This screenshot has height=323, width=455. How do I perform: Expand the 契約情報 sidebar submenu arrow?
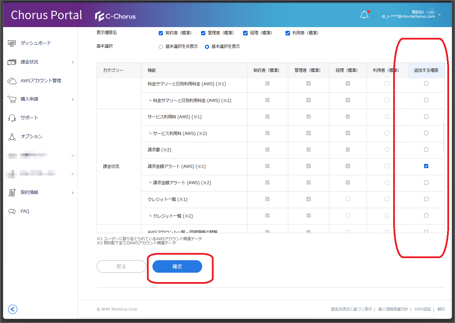73,193
